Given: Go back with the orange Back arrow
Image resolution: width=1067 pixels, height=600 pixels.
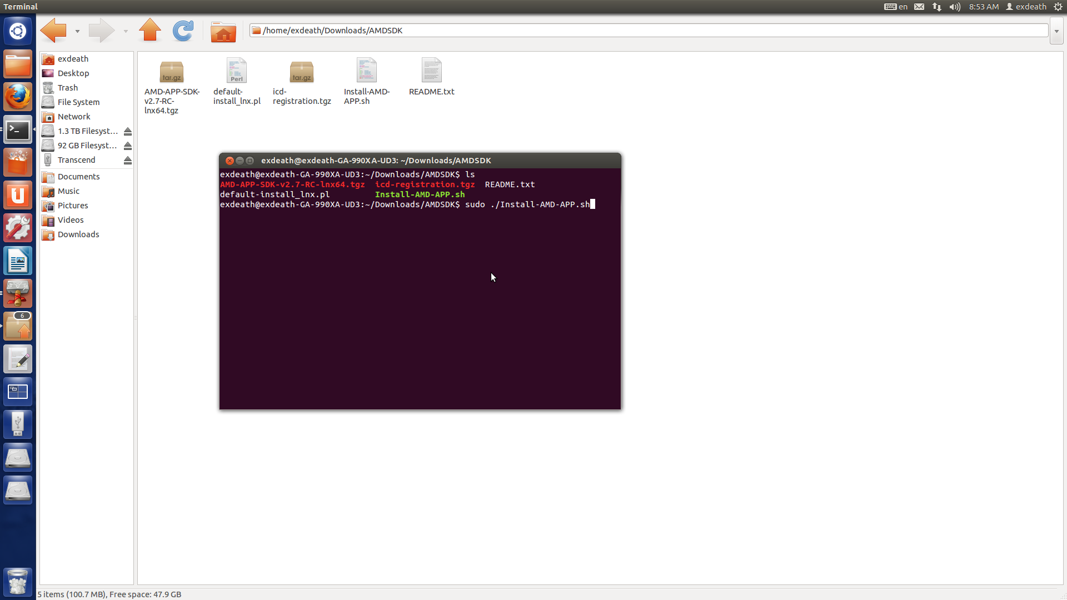Looking at the screenshot, I should tap(53, 31).
